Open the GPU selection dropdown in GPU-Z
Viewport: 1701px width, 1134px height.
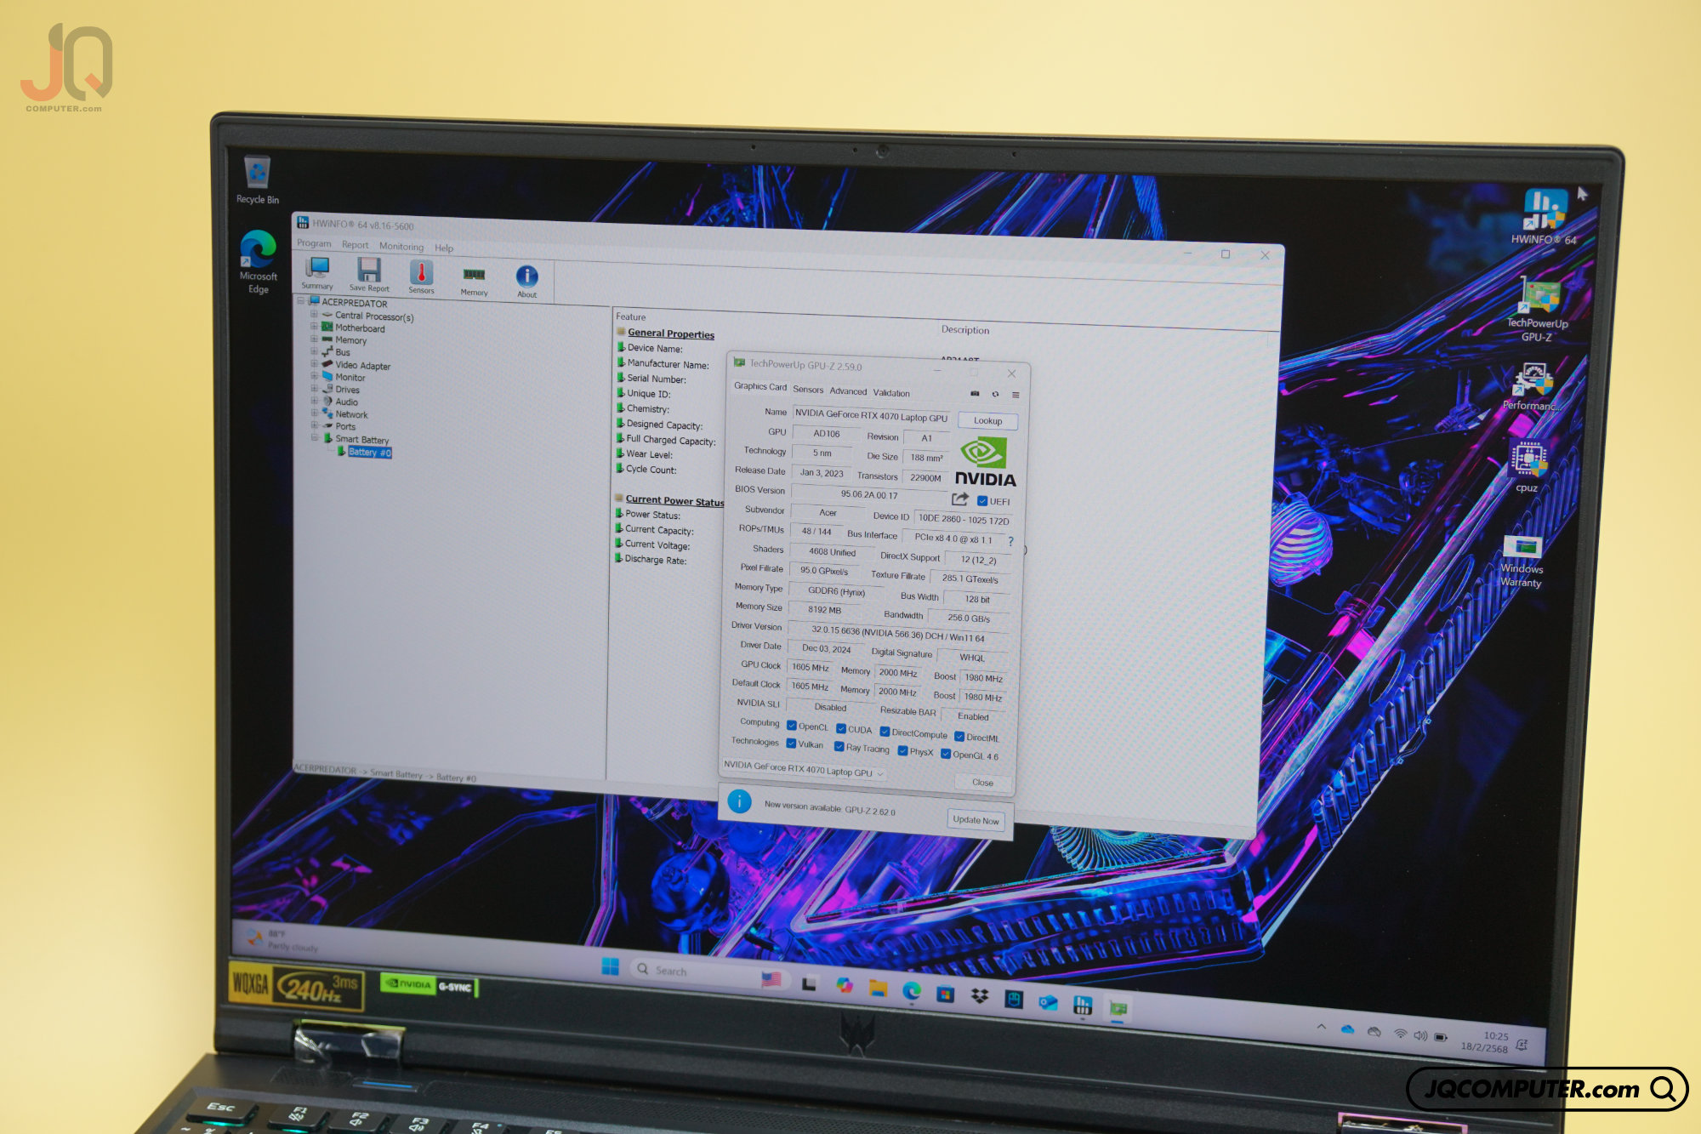(x=805, y=770)
